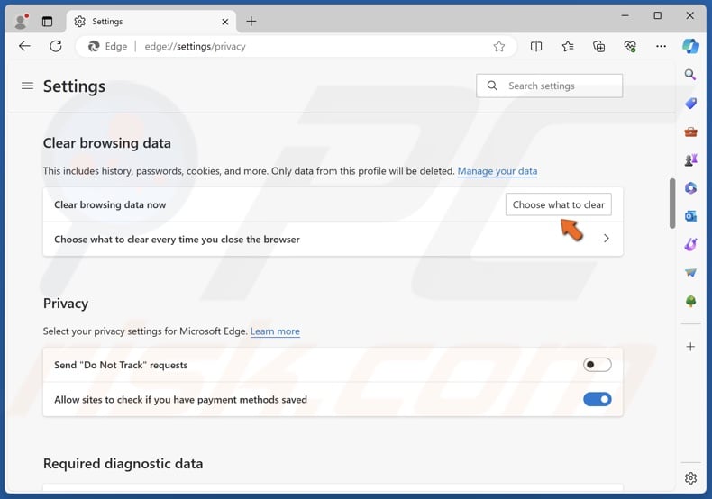Open the sidebar E-tree icon
The image size is (712, 499).
click(x=690, y=301)
